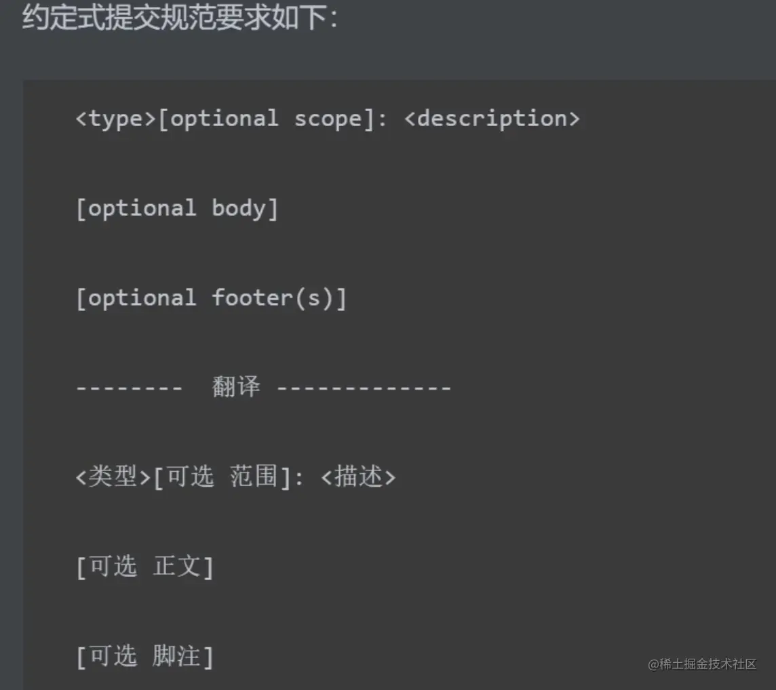The height and width of the screenshot is (690, 776).
Task: Click the [optional scope] text
Action: coord(266,119)
